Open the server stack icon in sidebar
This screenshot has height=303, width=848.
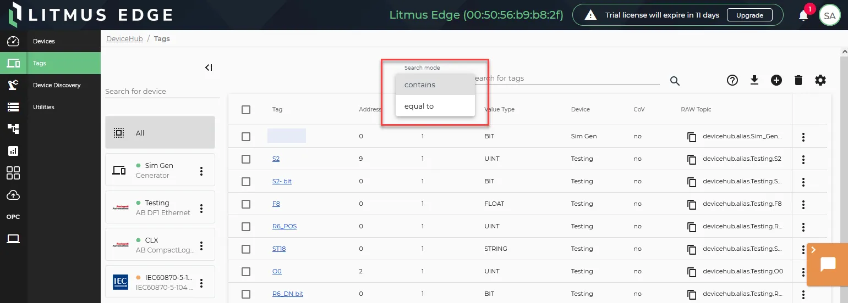click(13, 107)
